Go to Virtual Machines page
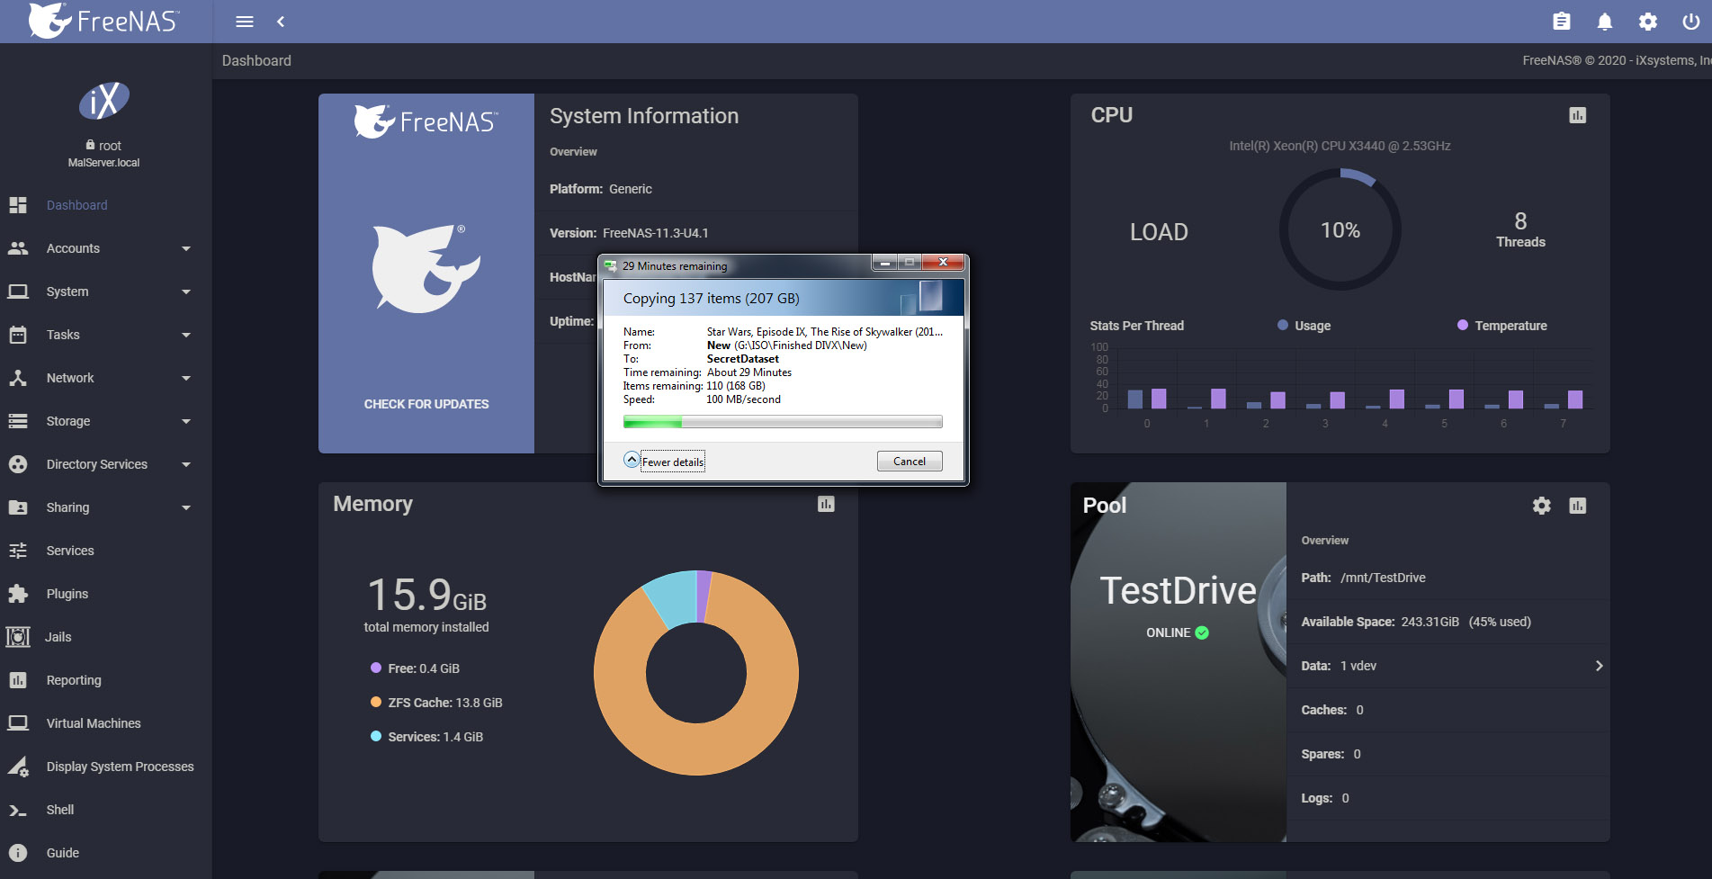The height and width of the screenshot is (879, 1712). point(94,723)
